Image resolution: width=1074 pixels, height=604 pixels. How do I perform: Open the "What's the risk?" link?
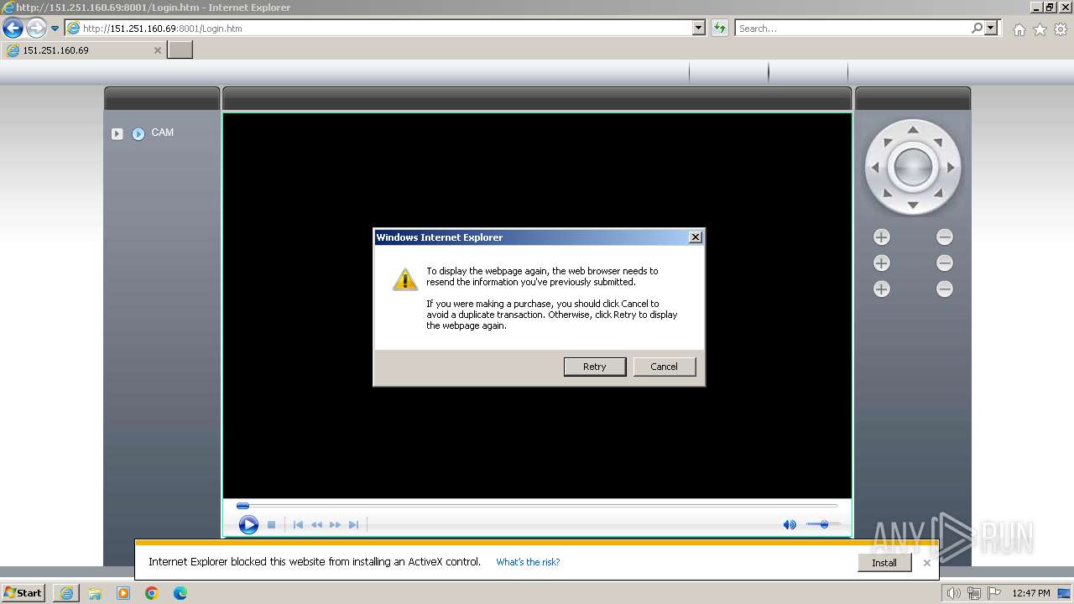(x=528, y=562)
